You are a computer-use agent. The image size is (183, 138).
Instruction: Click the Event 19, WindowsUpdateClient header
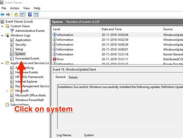74,69
